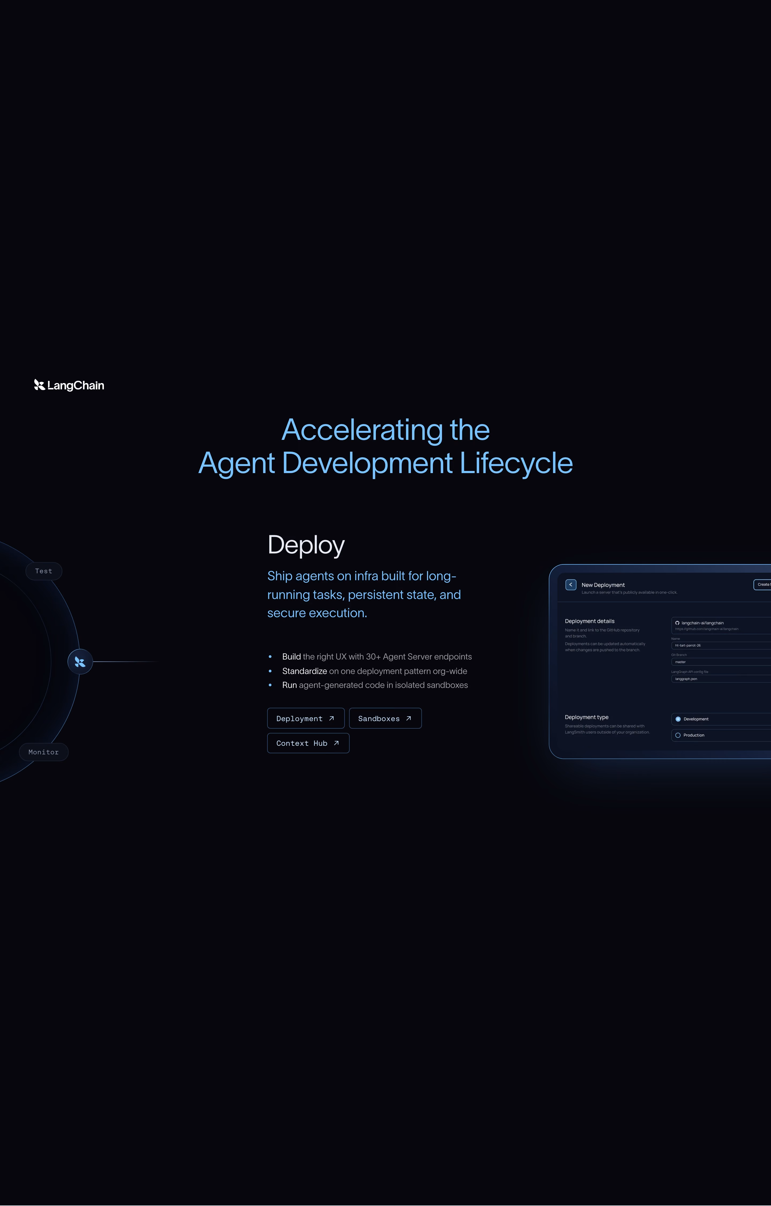The width and height of the screenshot is (771, 1206).
Task: Select the Monitor stage on the lifecycle ring
Action: [x=44, y=752]
